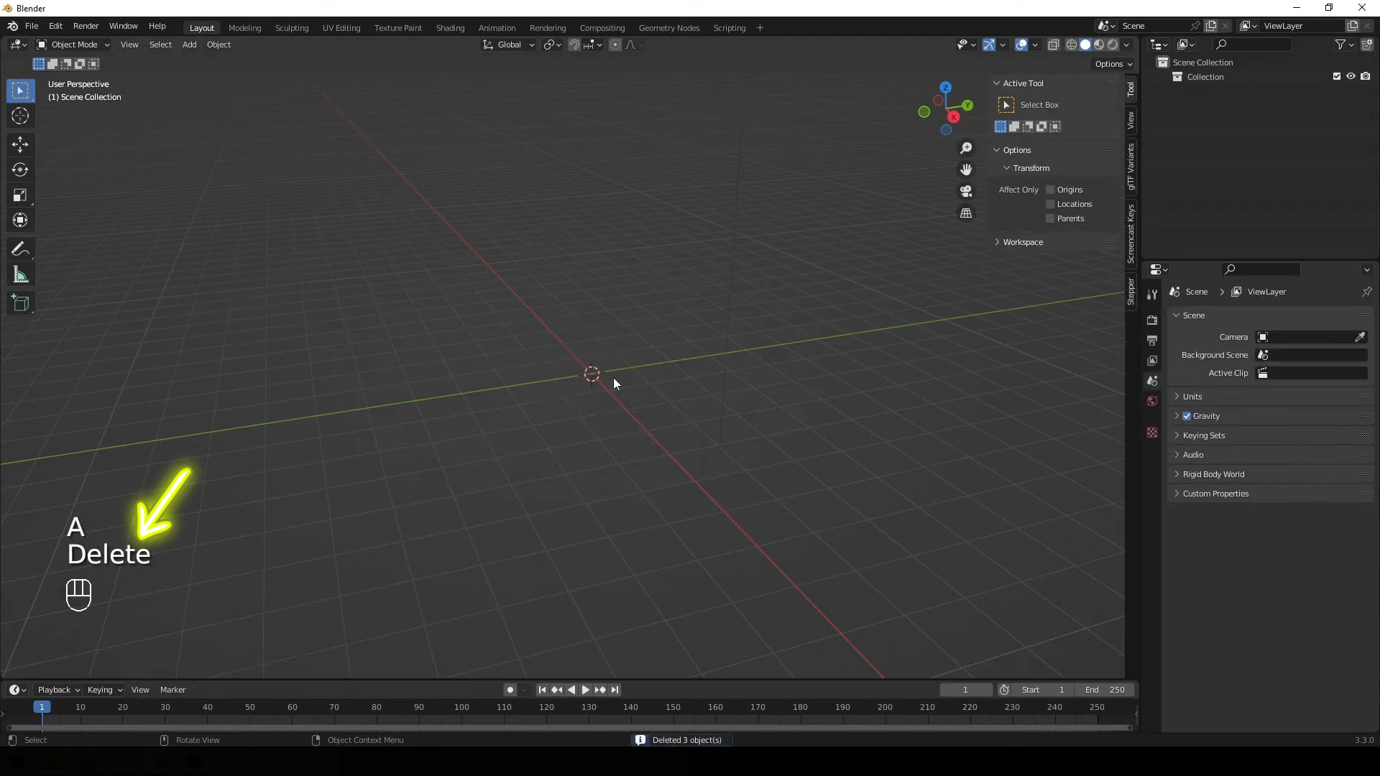Select the Move tool

point(20,144)
